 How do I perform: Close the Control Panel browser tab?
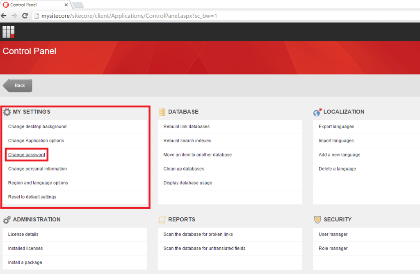(x=66, y=5)
